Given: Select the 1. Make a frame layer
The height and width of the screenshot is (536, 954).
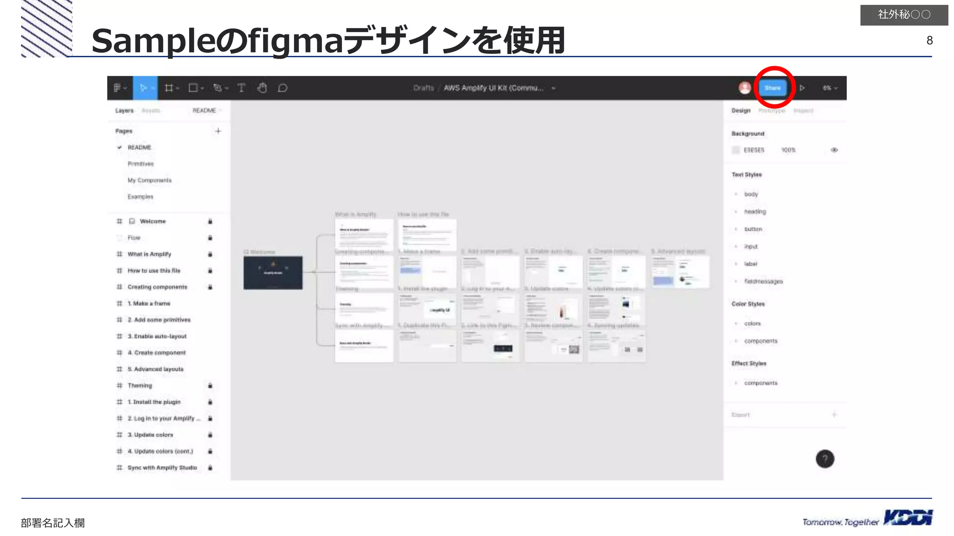Looking at the screenshot, I should pos(149,304).
